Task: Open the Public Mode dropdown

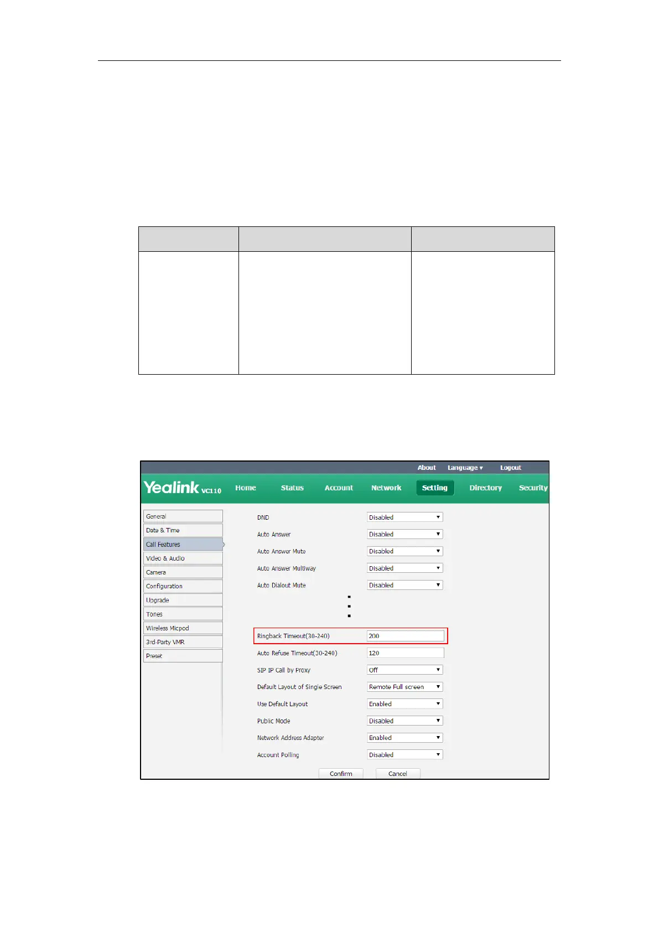Action: point(405,721)
